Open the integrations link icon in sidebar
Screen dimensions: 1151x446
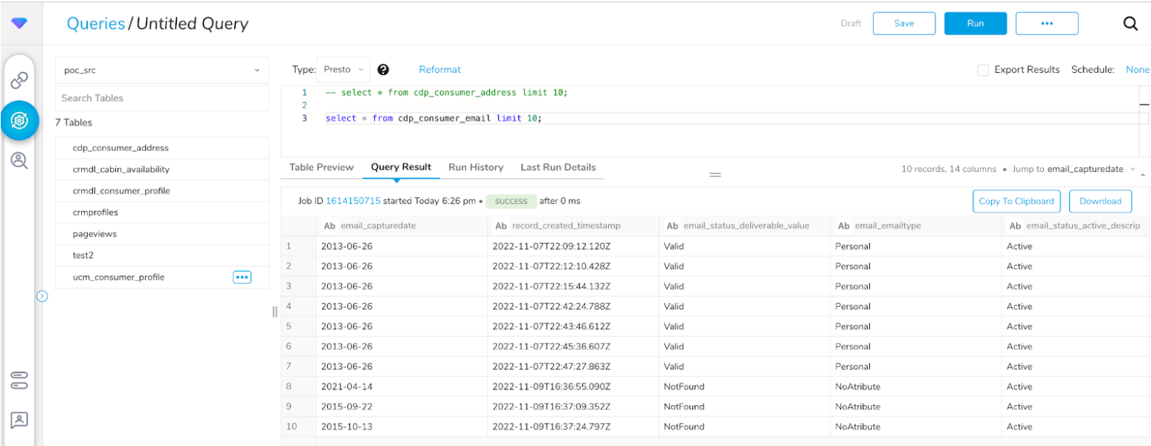[19, 79]
